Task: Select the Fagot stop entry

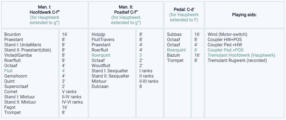Action: coord(10,107)
